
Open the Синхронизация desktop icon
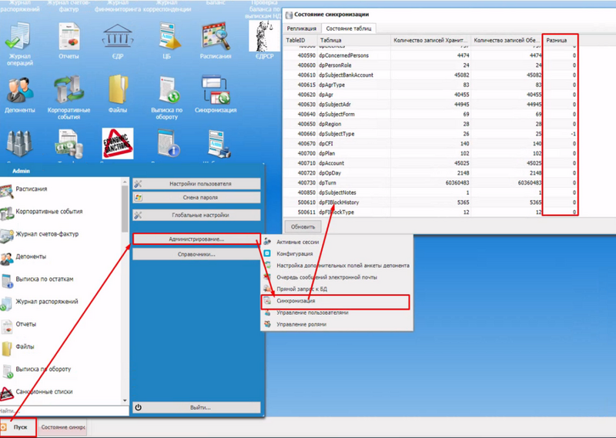[x=215, y=94]
